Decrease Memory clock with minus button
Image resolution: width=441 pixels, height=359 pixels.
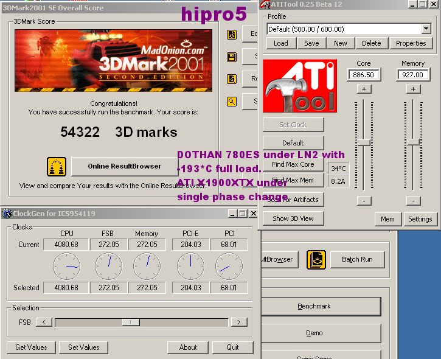pos(413,201)
